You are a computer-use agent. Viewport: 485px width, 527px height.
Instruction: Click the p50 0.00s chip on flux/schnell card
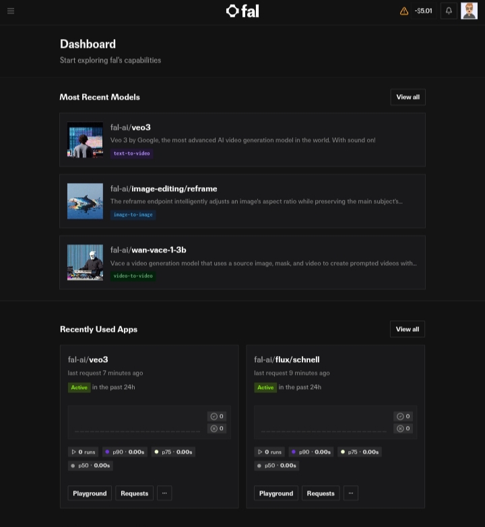(x=276, y=466)
